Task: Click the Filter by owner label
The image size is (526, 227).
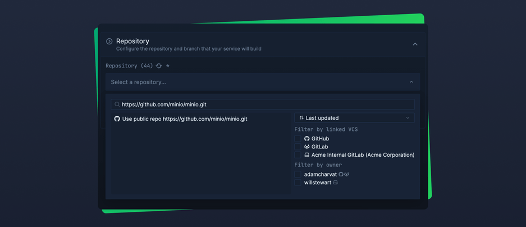Action: (318, 165)
